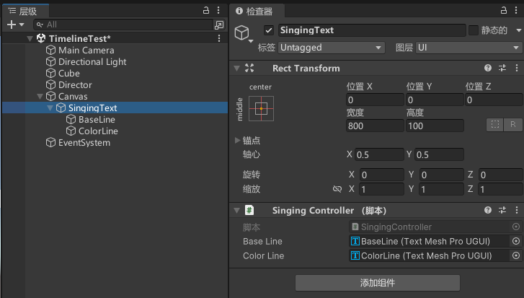Open the anchor presets box in Rect Transform
The height and width of the screenshot is (298, 524).
coord(260,108)
